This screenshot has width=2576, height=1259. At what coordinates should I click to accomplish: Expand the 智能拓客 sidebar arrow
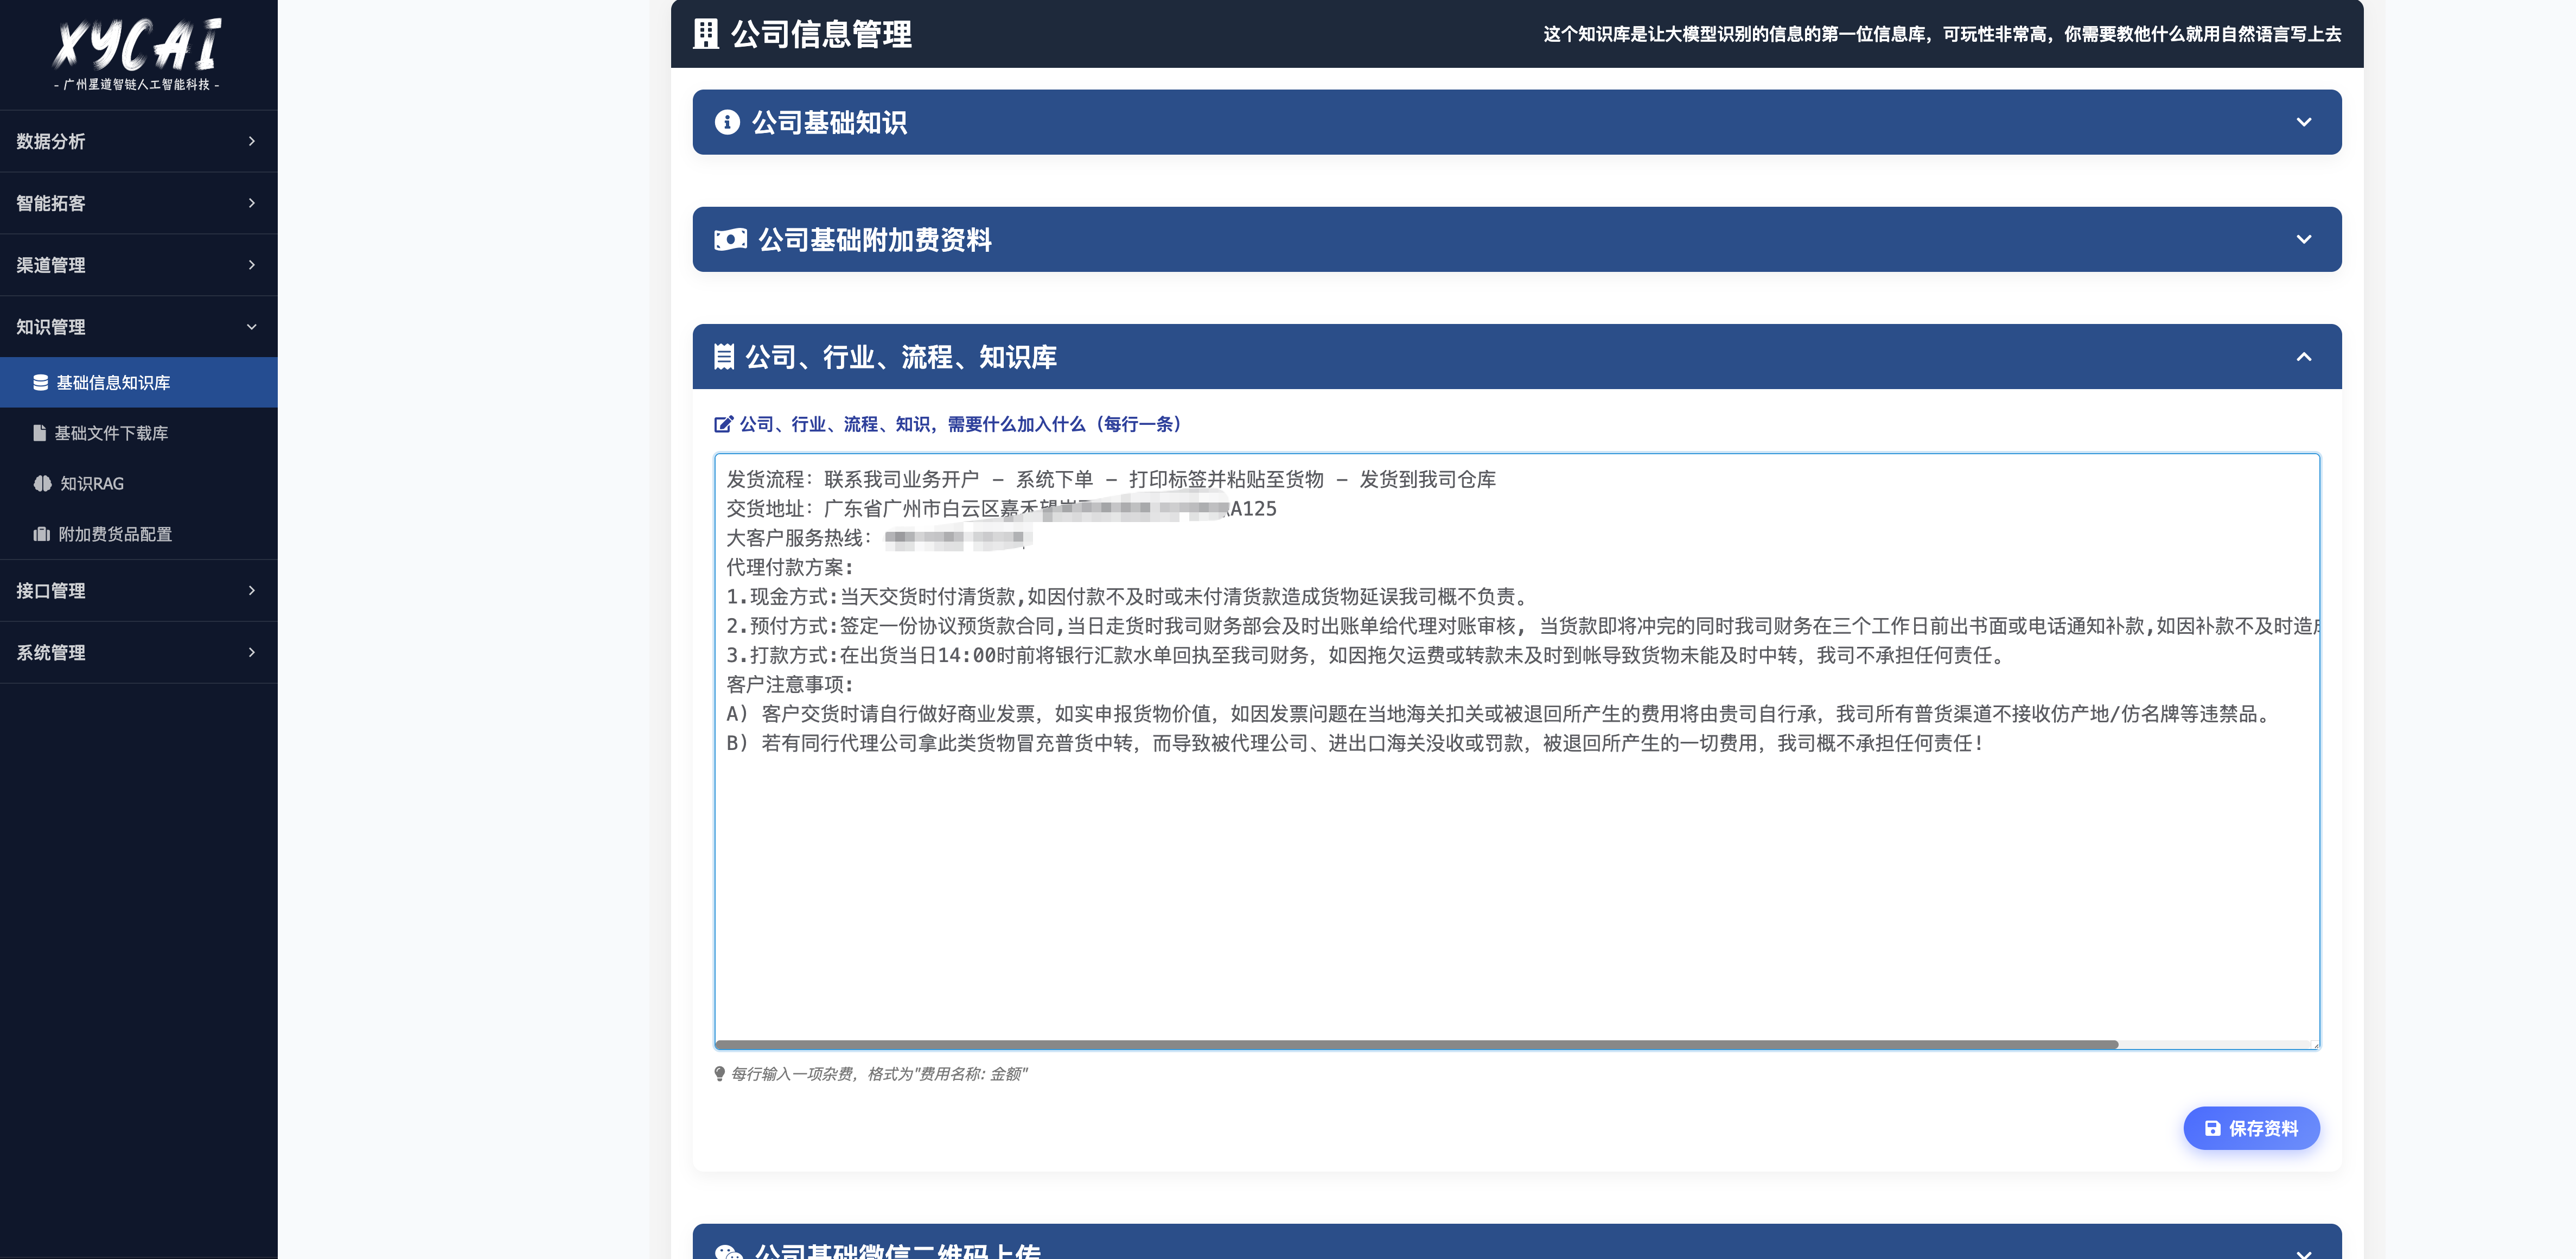coord(251,203)
